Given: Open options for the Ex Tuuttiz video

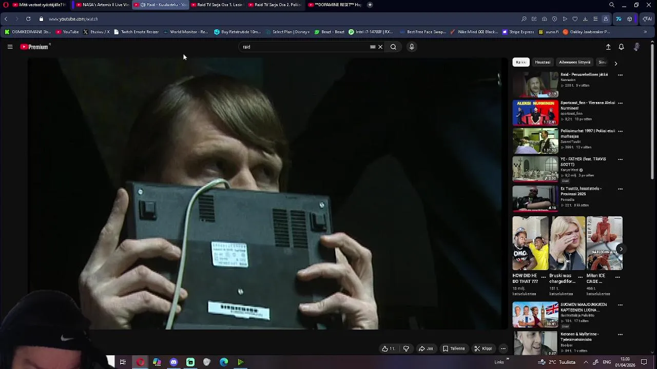Looking at the screenshot, I should [620, 189].
